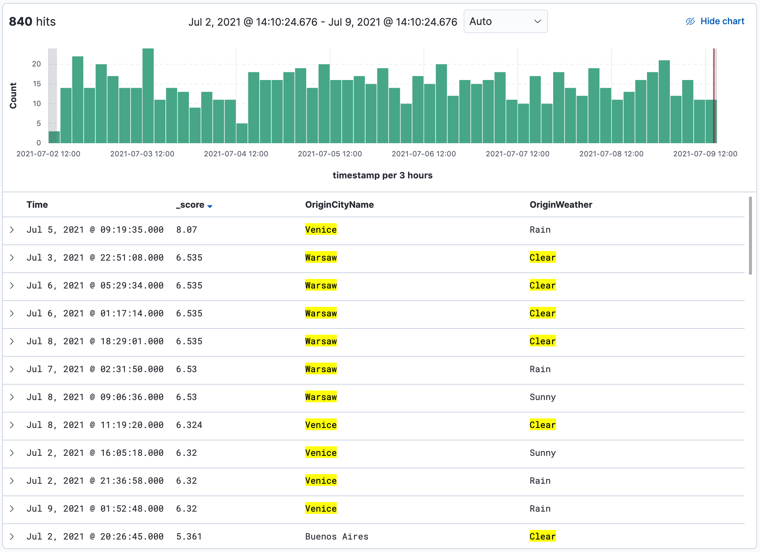Expand the Jul 2 20:26:45 Buenos Aires row

pyautogui.click(x=12, y=537)
